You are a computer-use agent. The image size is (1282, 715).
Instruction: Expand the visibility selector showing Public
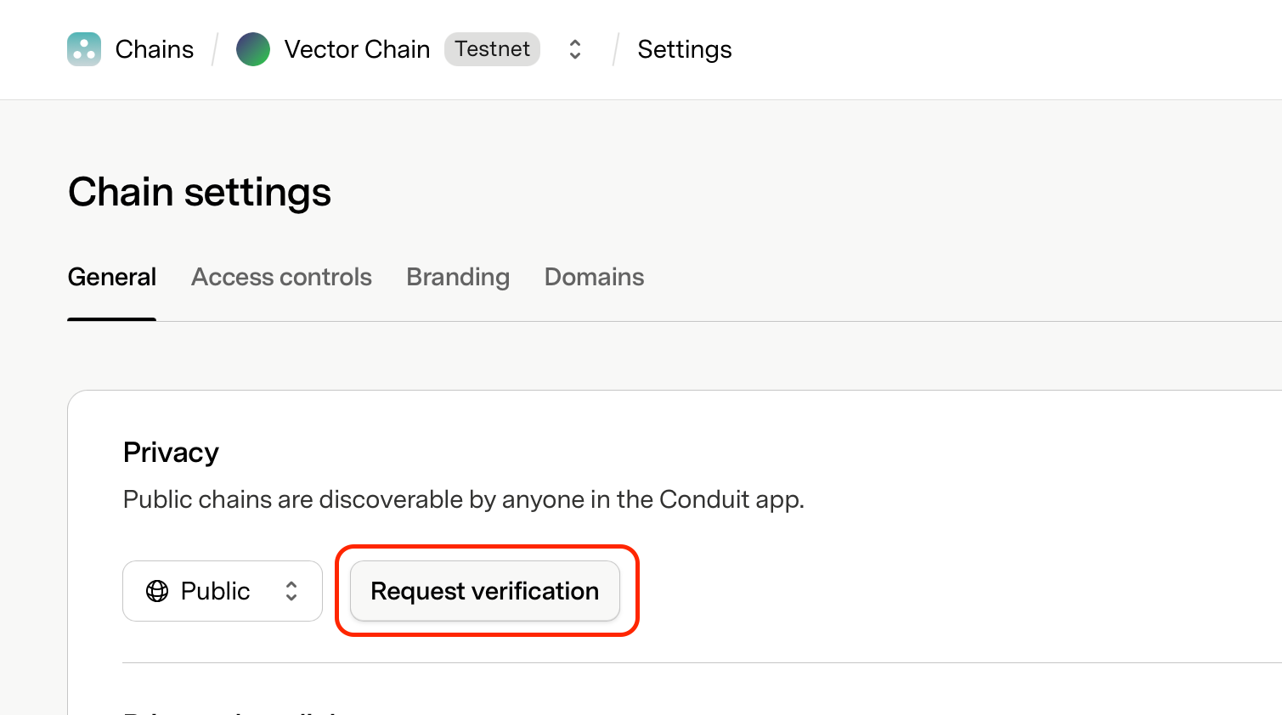[x=222, y=590]
